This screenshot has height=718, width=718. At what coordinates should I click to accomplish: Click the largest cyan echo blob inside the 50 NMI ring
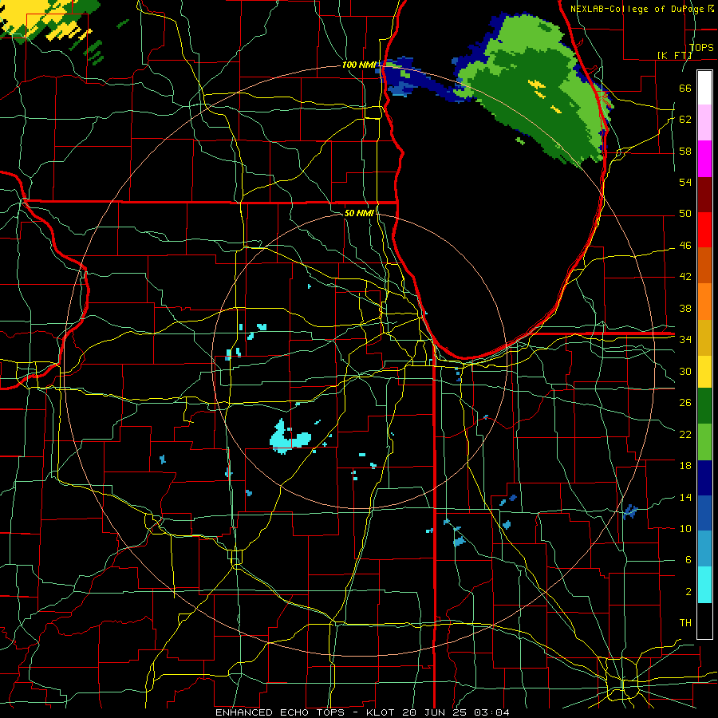(x=290, y=438)
